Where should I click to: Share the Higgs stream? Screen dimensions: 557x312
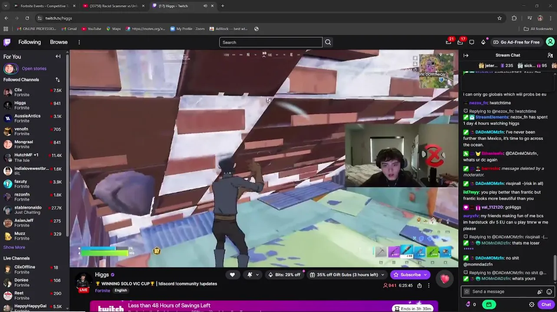419,286
